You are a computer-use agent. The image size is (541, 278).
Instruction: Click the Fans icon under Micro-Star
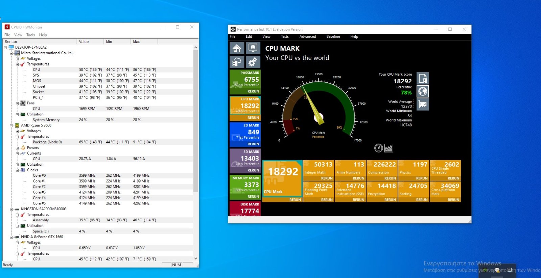point(23,103)
